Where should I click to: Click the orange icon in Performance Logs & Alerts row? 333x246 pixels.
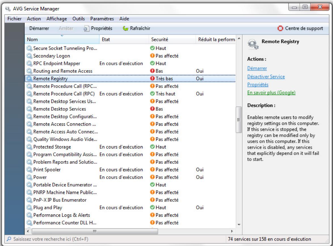152,215
